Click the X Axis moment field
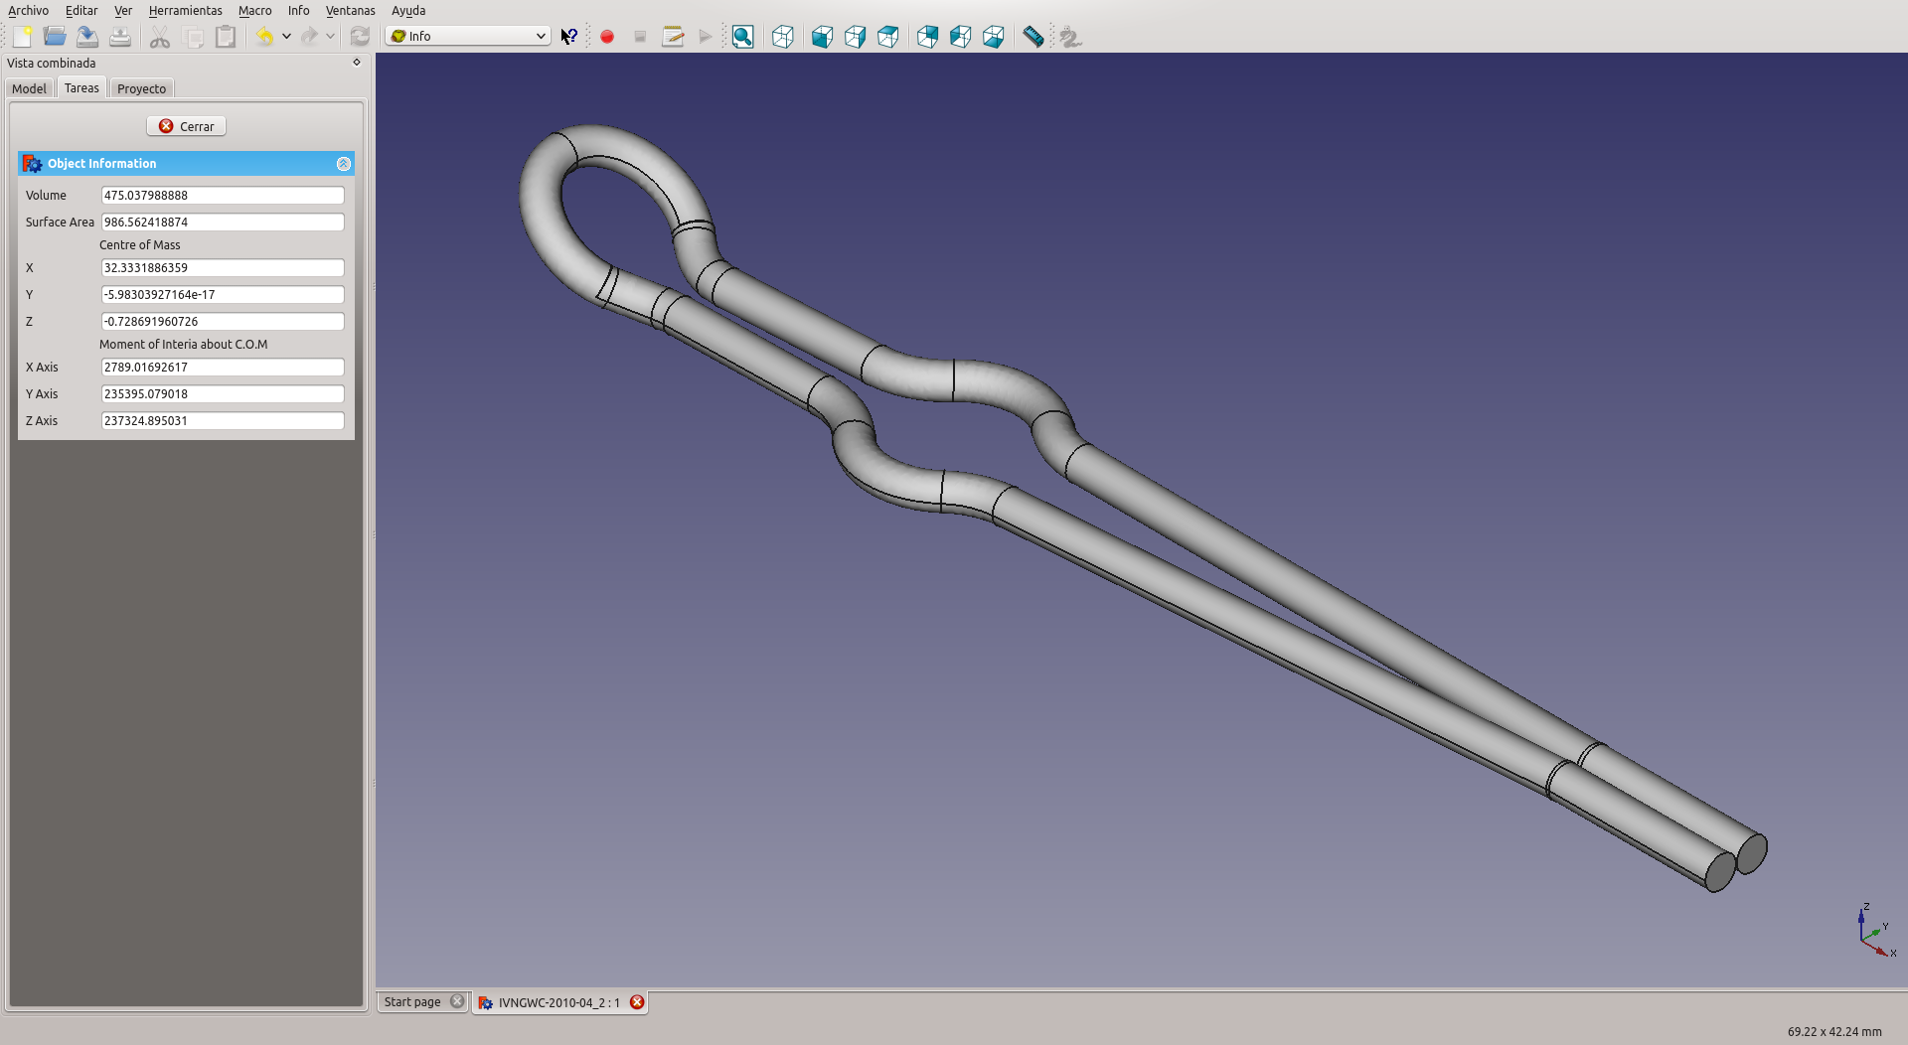Viewport: 1908px width, 1045px height. (x=223, y=368)
